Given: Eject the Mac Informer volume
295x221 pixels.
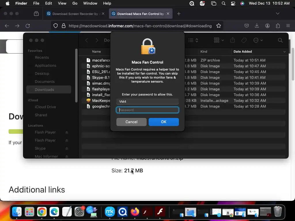Looking at the screenshot, I should click(67, 156).
